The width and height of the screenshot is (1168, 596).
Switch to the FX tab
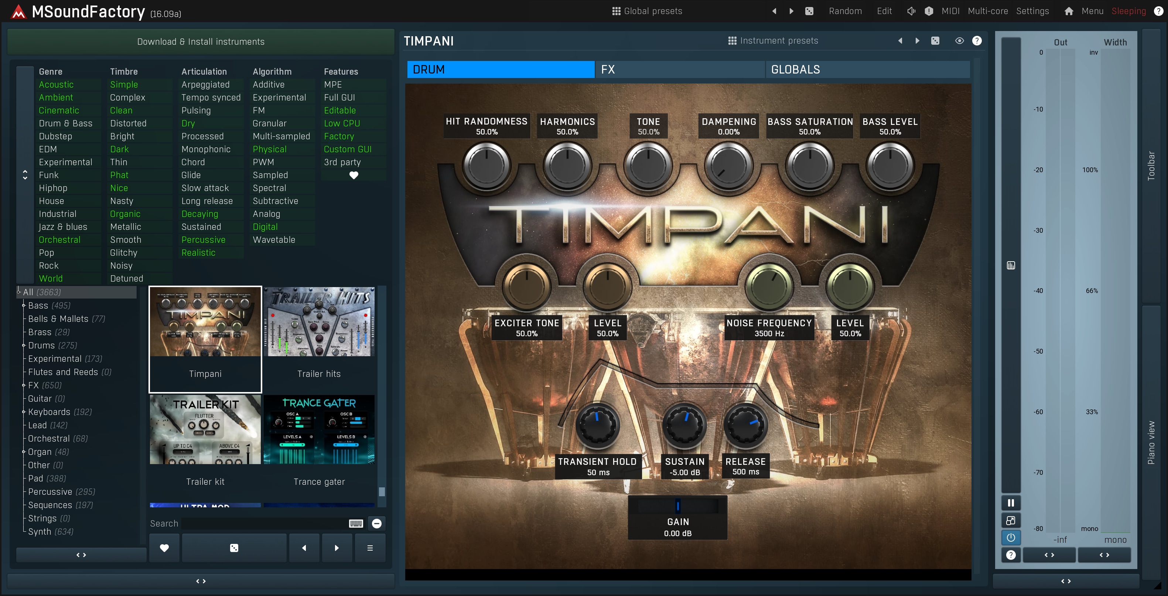(680, 69)
